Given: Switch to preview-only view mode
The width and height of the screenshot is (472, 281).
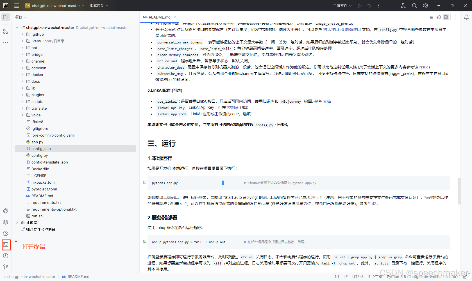Looking at the screenshot, I should (446, 17).
